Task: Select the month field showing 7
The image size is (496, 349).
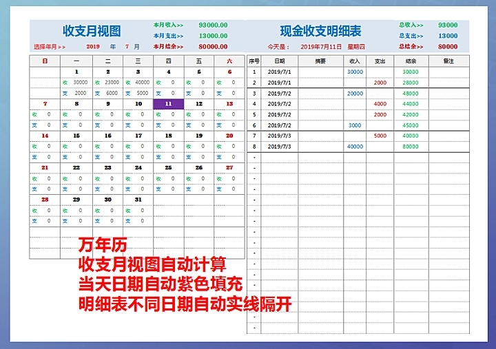Action: pos(127,47)
